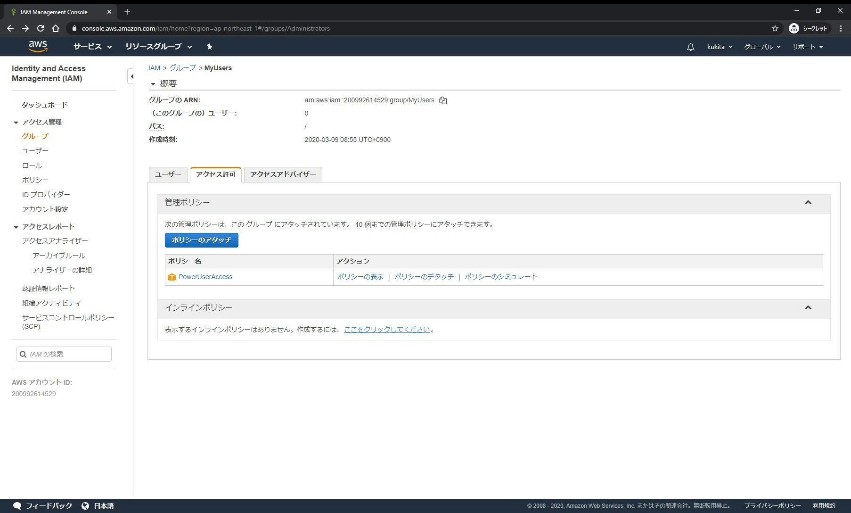Open the Chrome three-dot menu

click(x=841, y=28)
